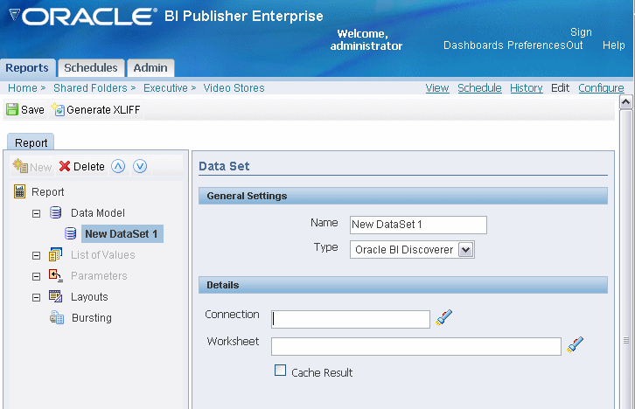Select Bursting tree item label

point(92,318)
